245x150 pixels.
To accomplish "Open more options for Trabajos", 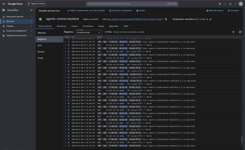I will coord(31,26).
